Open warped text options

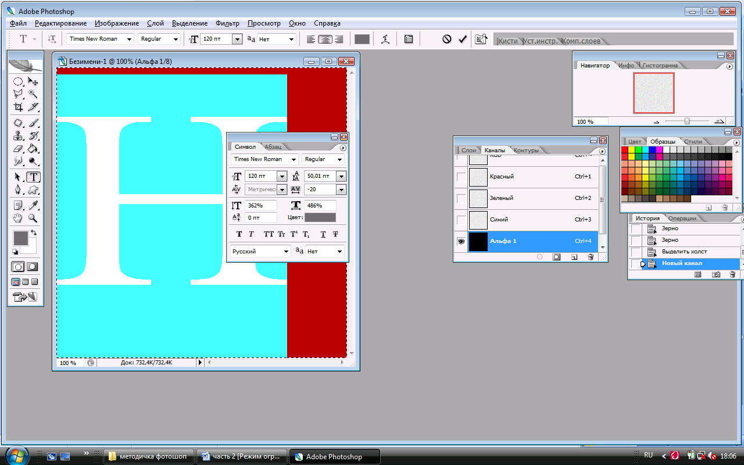[x=385, y=39]
